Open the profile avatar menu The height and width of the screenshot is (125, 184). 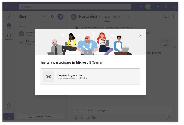pos(148,6)
